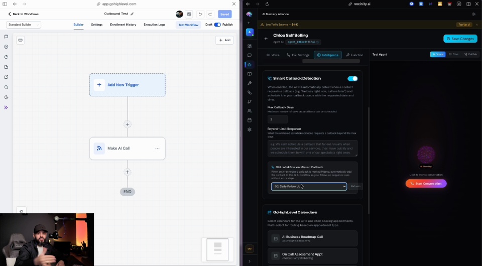Add a step above Make AI Call
Image resolution: width=482 pixels, height=266 pixels.
(x=128, y=124)
